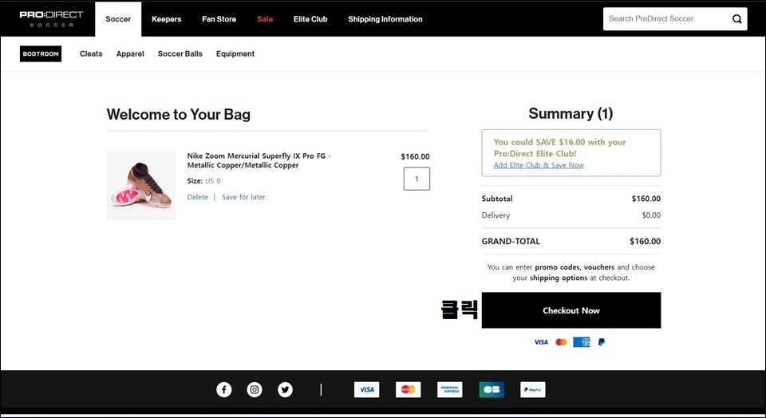Image resolution: width=766 pixels, height=418 pixels.
Task: Click the footer CB card badge
Action: [492, 389]
